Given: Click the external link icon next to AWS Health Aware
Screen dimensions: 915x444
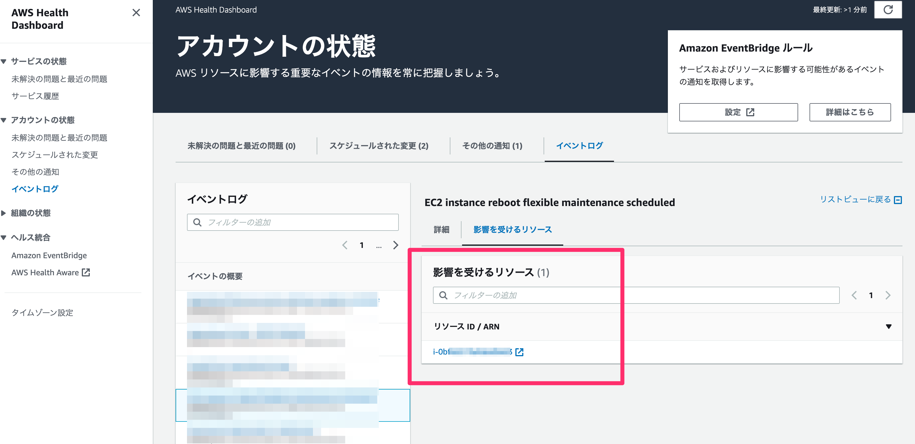Looking at the screenshot, I should click(x=86, y=272).
